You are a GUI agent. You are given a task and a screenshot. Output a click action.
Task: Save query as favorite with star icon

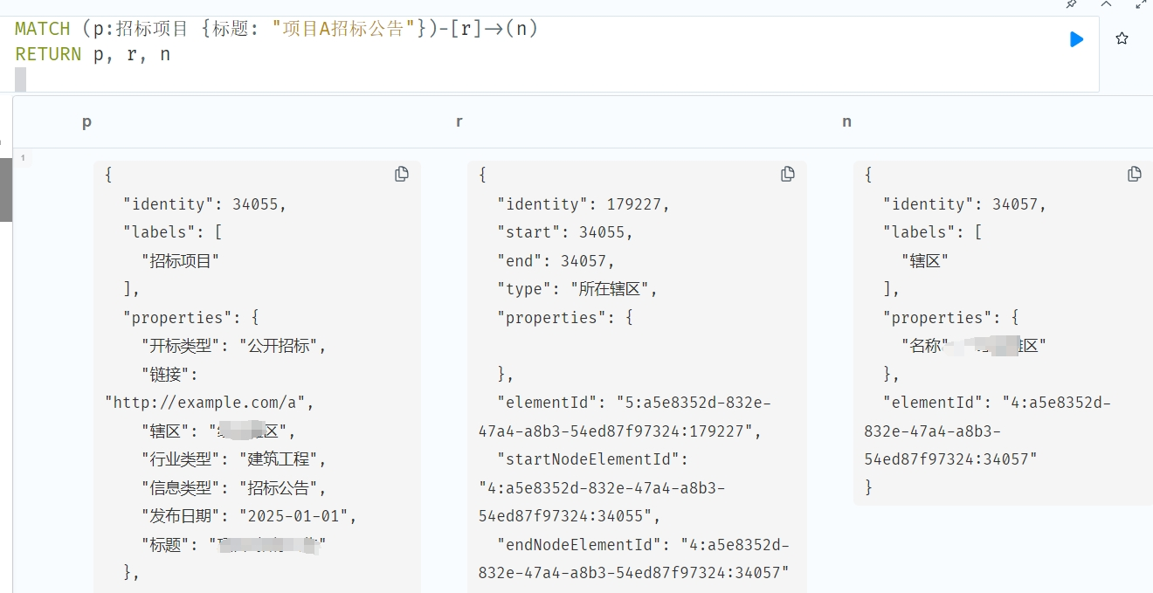tap(1122, 38)
